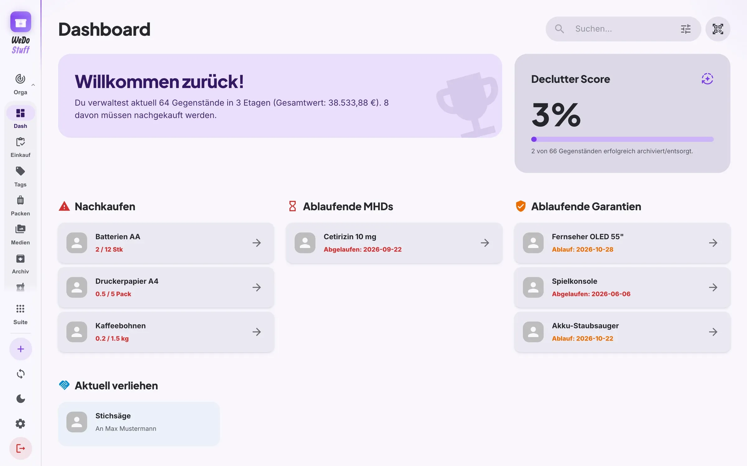Click the partially hidden icon below Archiv
The image size is (747, 466).
click(x=20, y=287)
